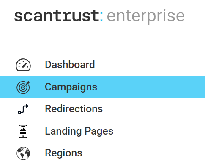Open Landing Pages from the sidebar

pos(79,131)
